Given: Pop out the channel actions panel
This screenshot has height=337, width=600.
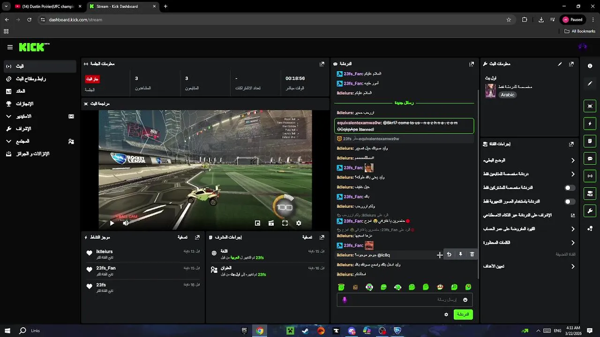Looking at the screenshot, I should click(571, 145).
